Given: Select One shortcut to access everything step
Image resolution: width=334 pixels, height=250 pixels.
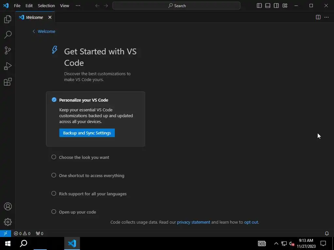Looking at the screenshot, I should (x=88, y=175).
